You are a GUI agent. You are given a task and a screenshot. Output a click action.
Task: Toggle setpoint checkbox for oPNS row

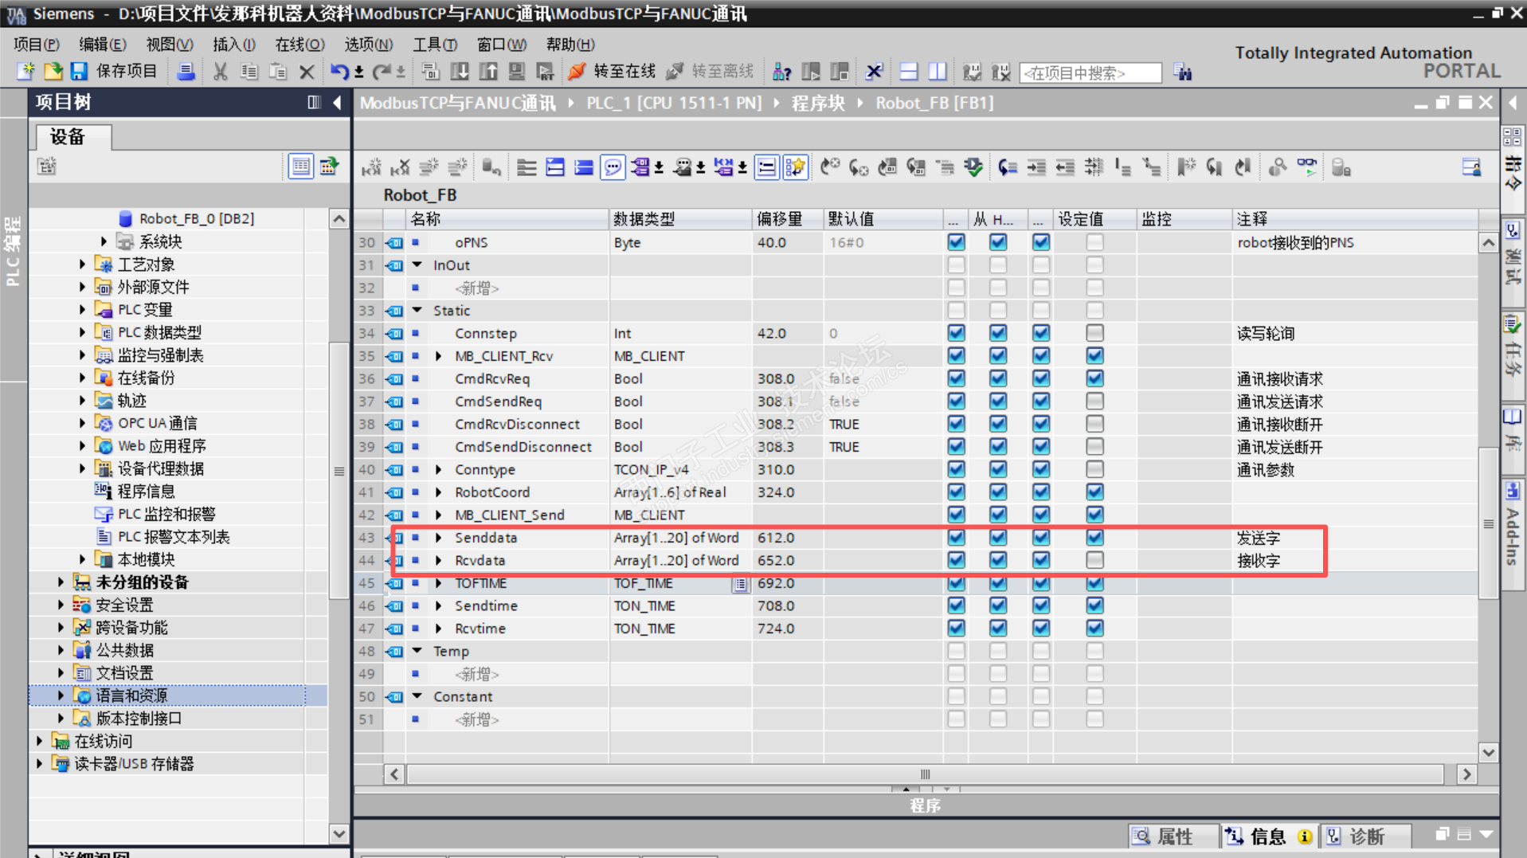coord(1095,242)
